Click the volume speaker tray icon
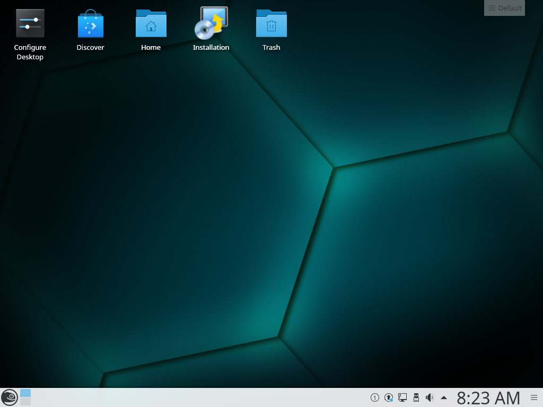543x407 pixels. pyautogui.click(x=430, y=397)
